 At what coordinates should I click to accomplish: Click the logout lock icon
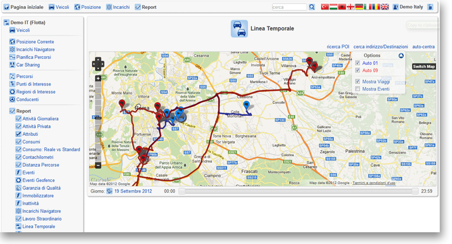430,7
